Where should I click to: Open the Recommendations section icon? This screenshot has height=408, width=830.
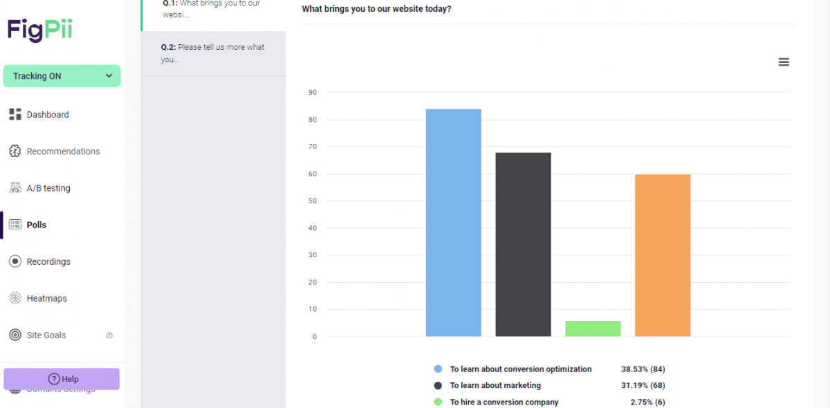(x=15, y=151)
